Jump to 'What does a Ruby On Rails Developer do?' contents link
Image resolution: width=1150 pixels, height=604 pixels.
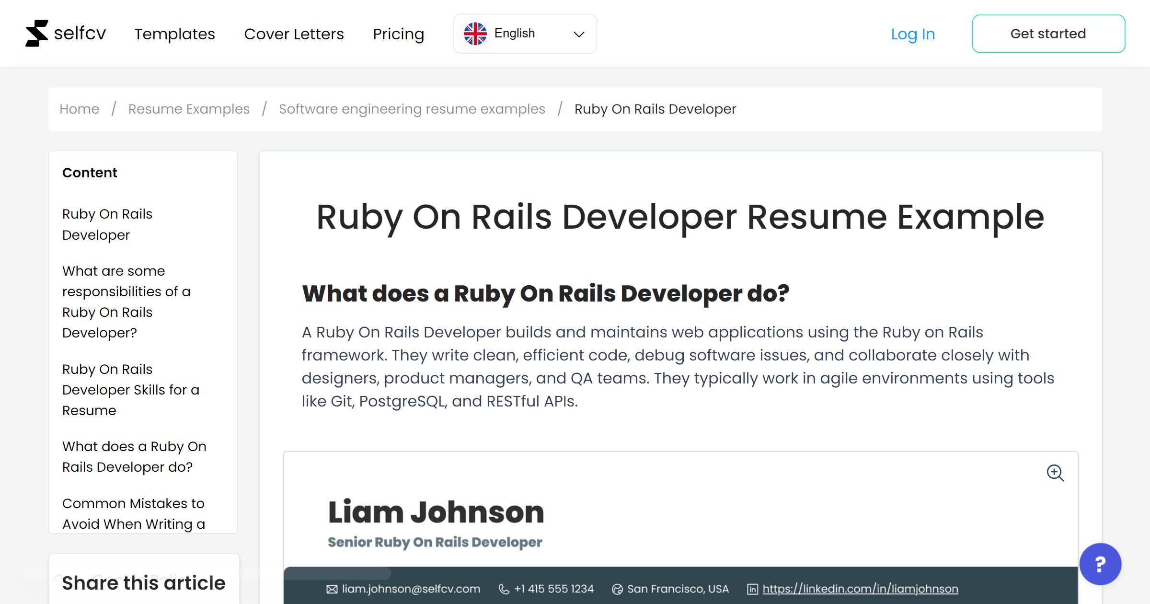[x=134, y=456]
